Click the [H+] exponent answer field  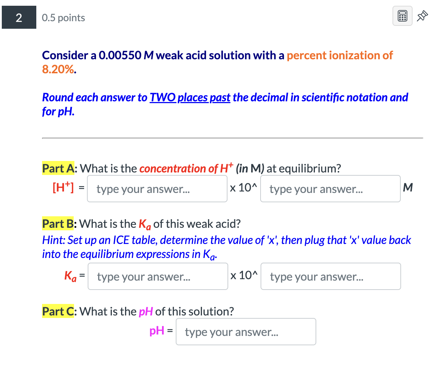(x=330, y=189)
